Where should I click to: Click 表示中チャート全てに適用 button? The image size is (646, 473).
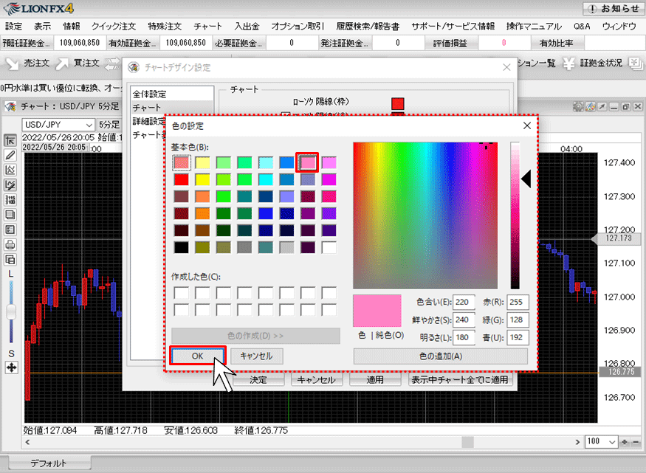[460, 379]
